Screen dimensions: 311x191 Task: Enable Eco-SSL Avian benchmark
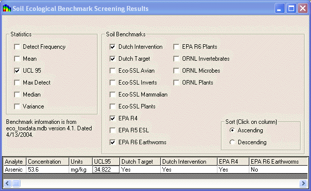(x=112, y=71)
